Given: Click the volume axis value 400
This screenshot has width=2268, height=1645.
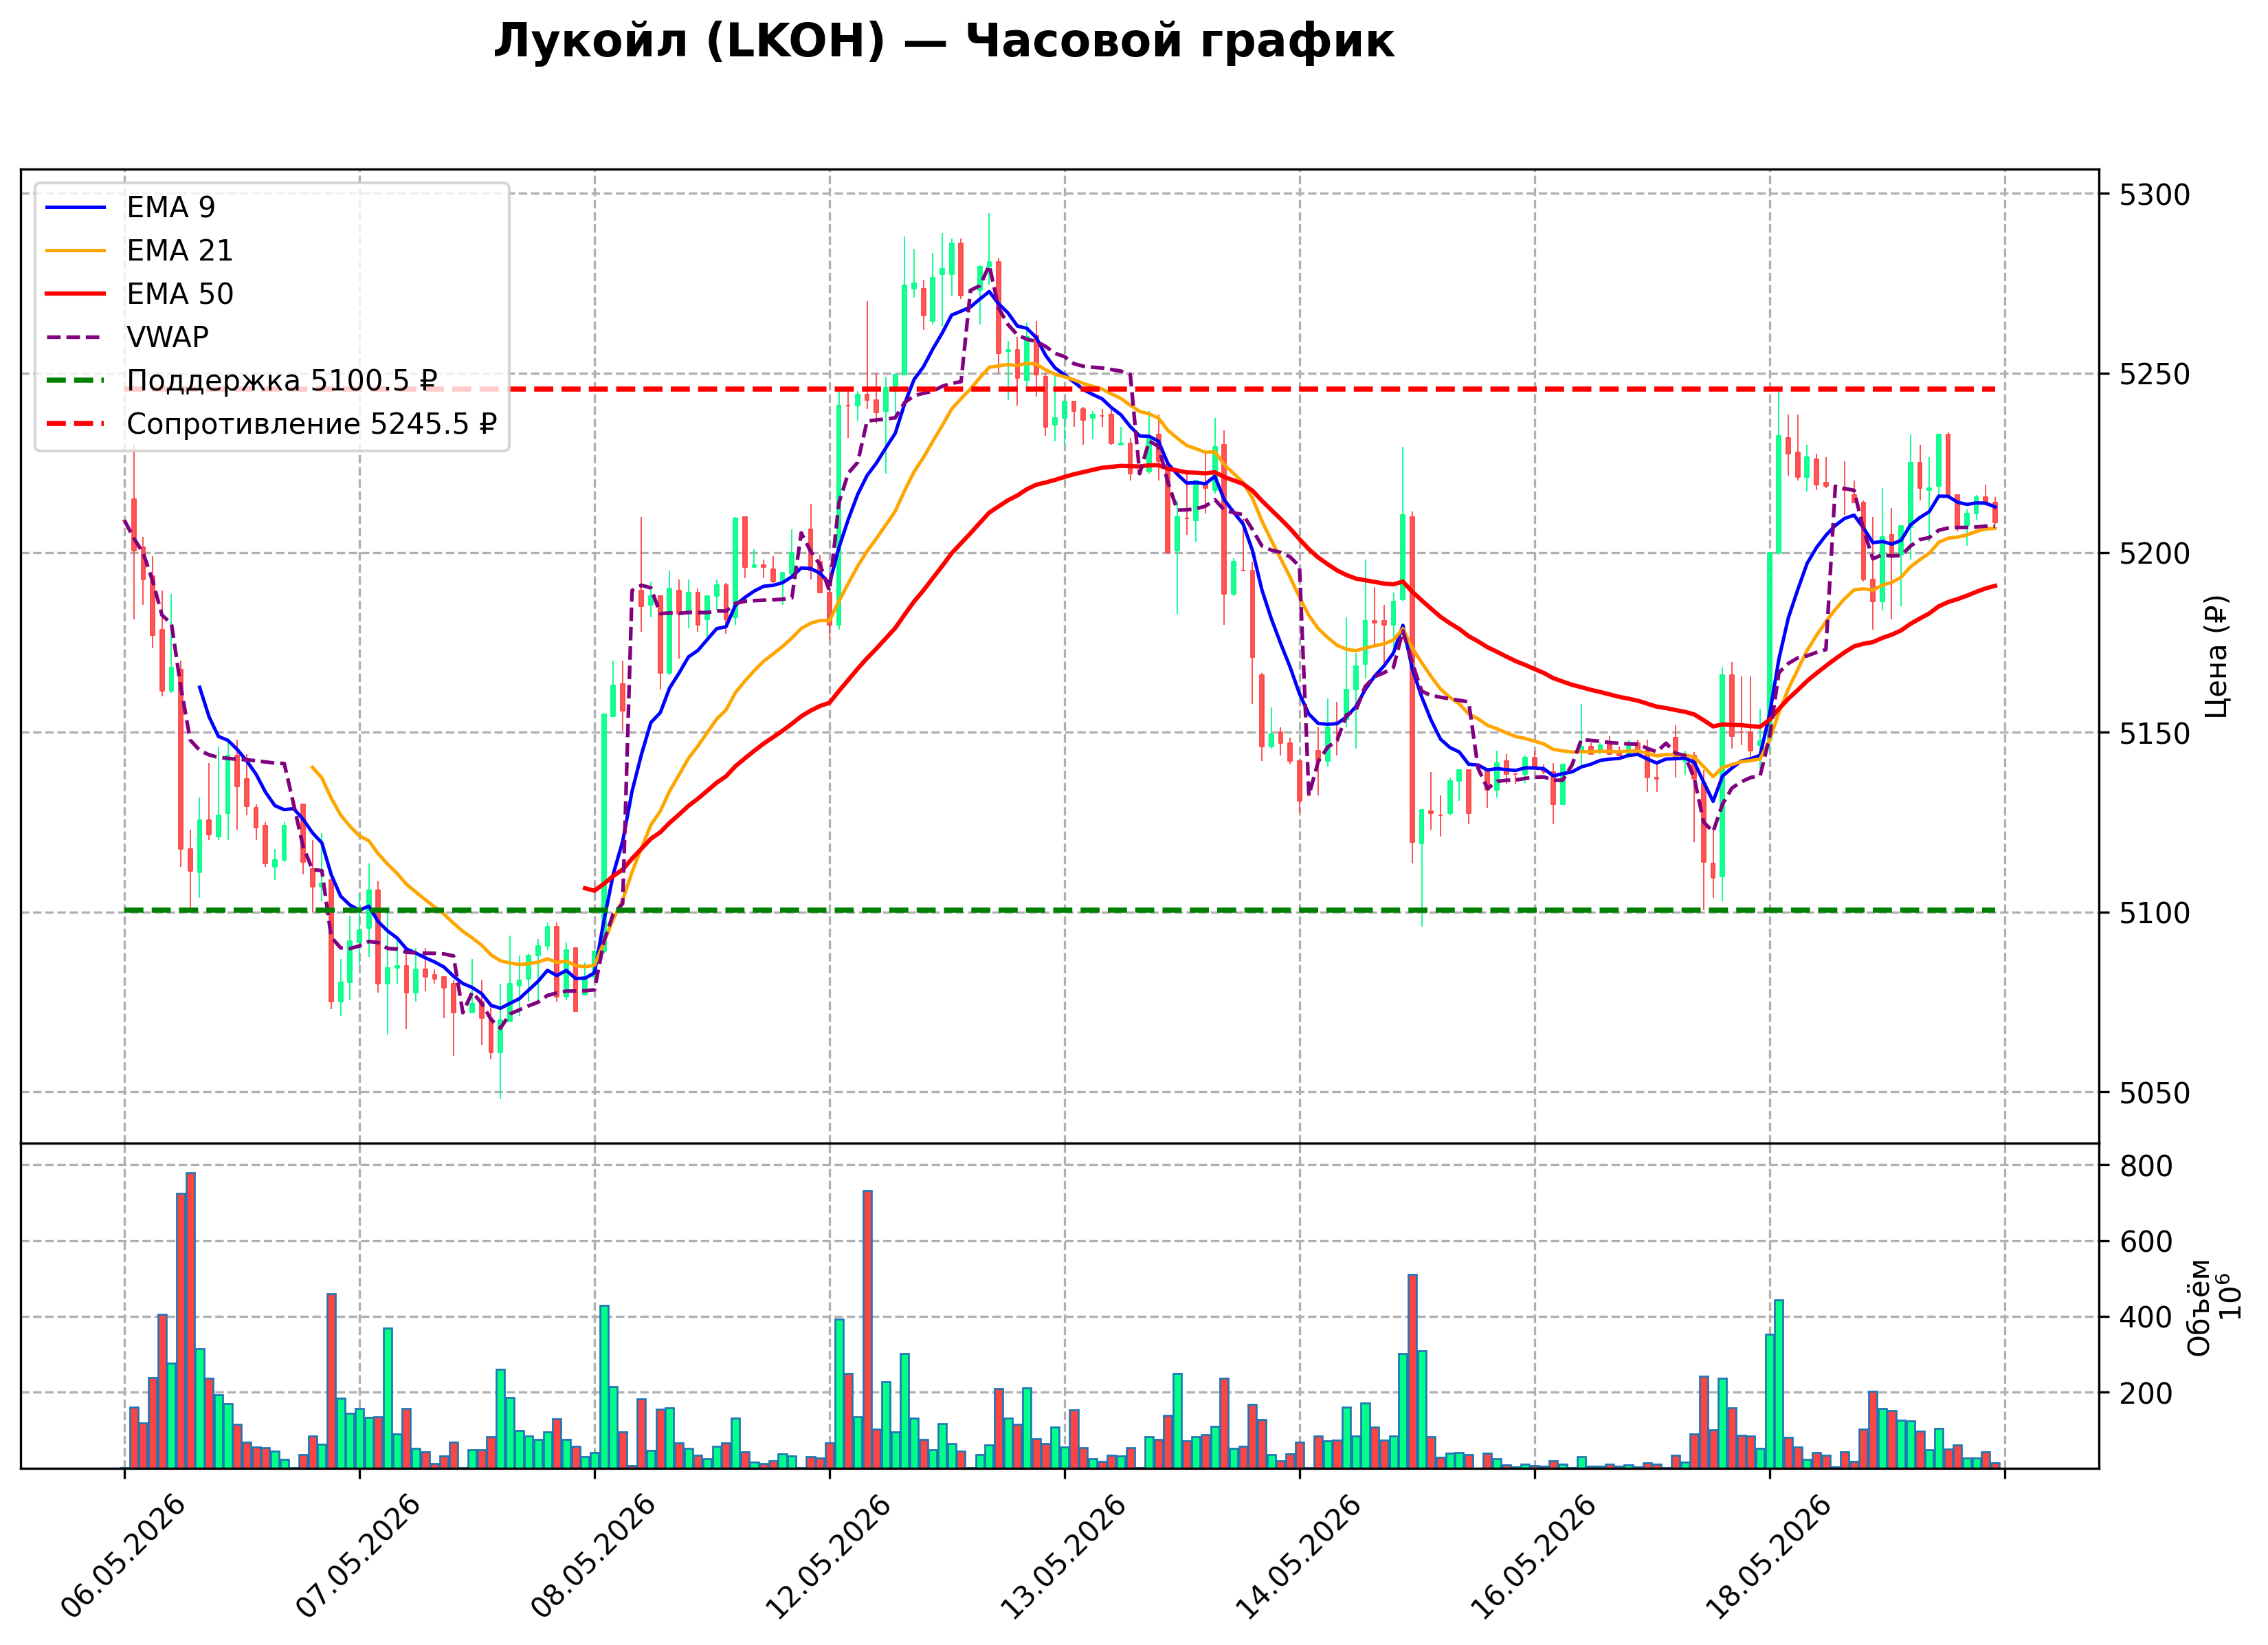Looking at the screenshot, I should tap(2146, 1317).
